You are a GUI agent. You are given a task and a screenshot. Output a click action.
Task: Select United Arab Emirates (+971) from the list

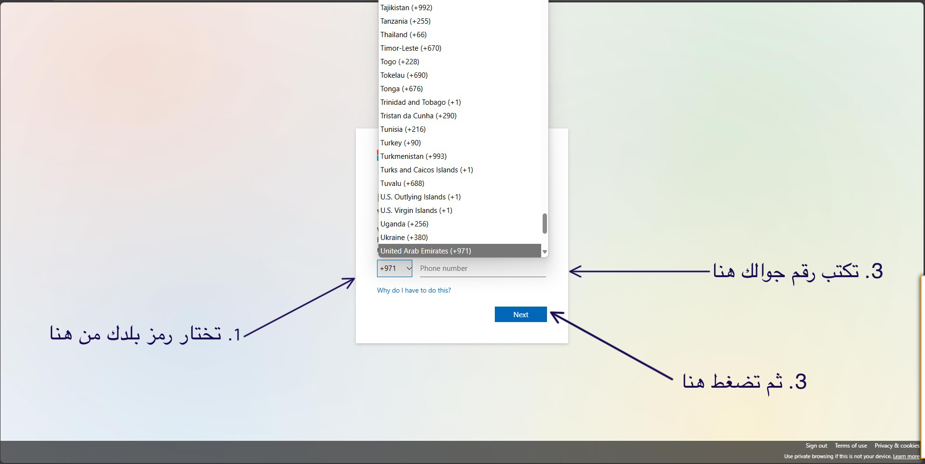(425, 251)
